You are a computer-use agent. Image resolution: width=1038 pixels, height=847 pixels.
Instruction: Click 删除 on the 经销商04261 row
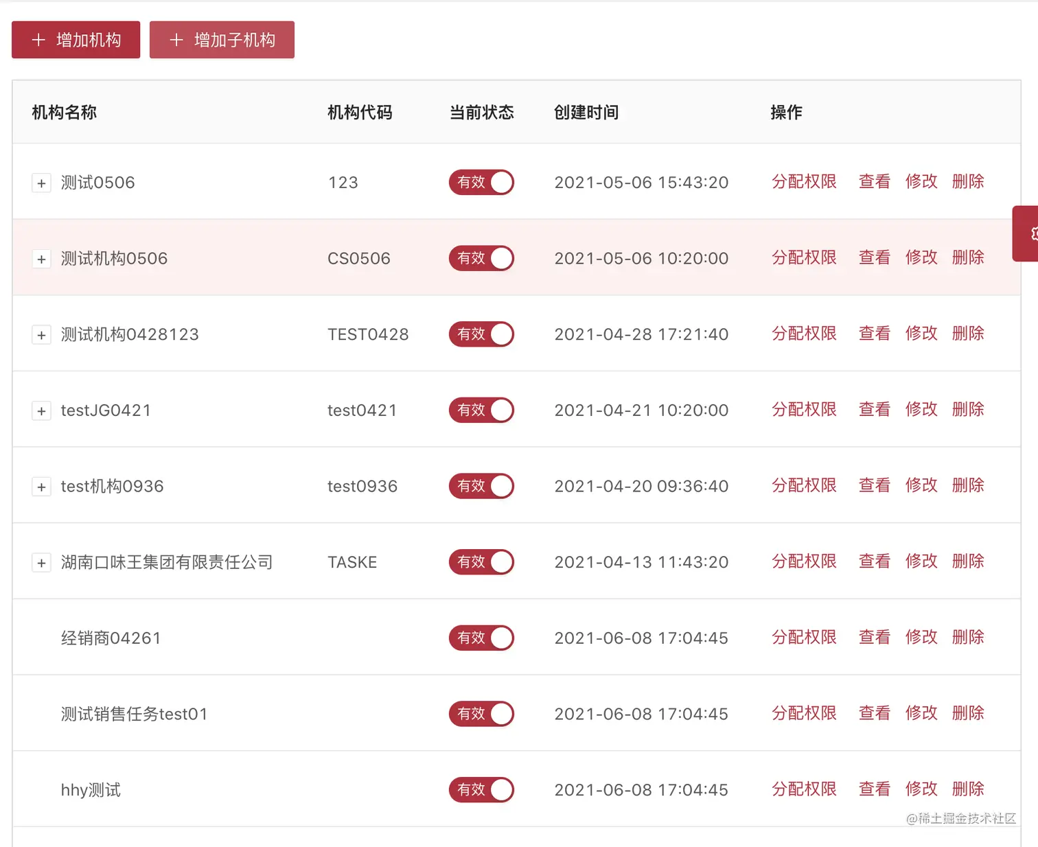click(968, 638)
